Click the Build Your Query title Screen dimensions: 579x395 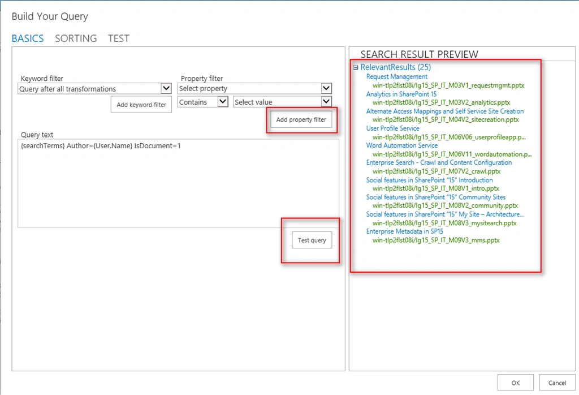(x=50, y=16)
